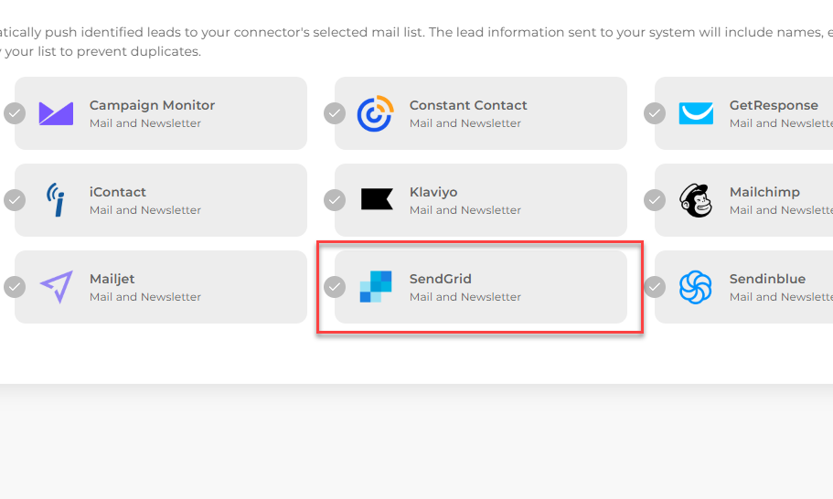Click the Mailchimp monkey logo

[x=696, y=201]
